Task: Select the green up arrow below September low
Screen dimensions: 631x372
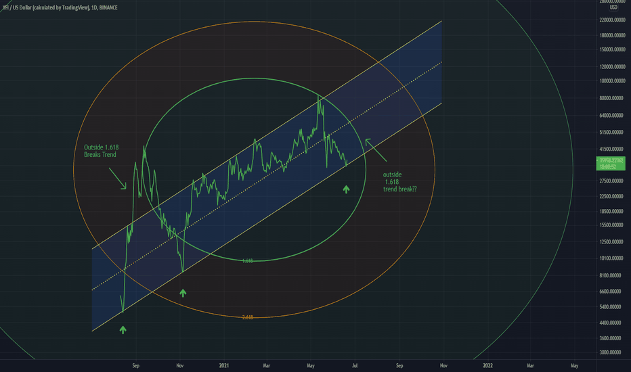Action: click(x=123, y=330)
